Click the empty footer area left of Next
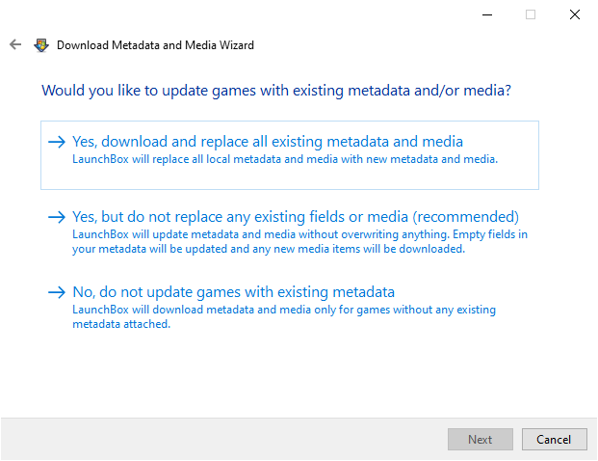 point(221,440)
